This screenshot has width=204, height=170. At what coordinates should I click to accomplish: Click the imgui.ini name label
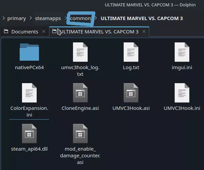(182, 67)
